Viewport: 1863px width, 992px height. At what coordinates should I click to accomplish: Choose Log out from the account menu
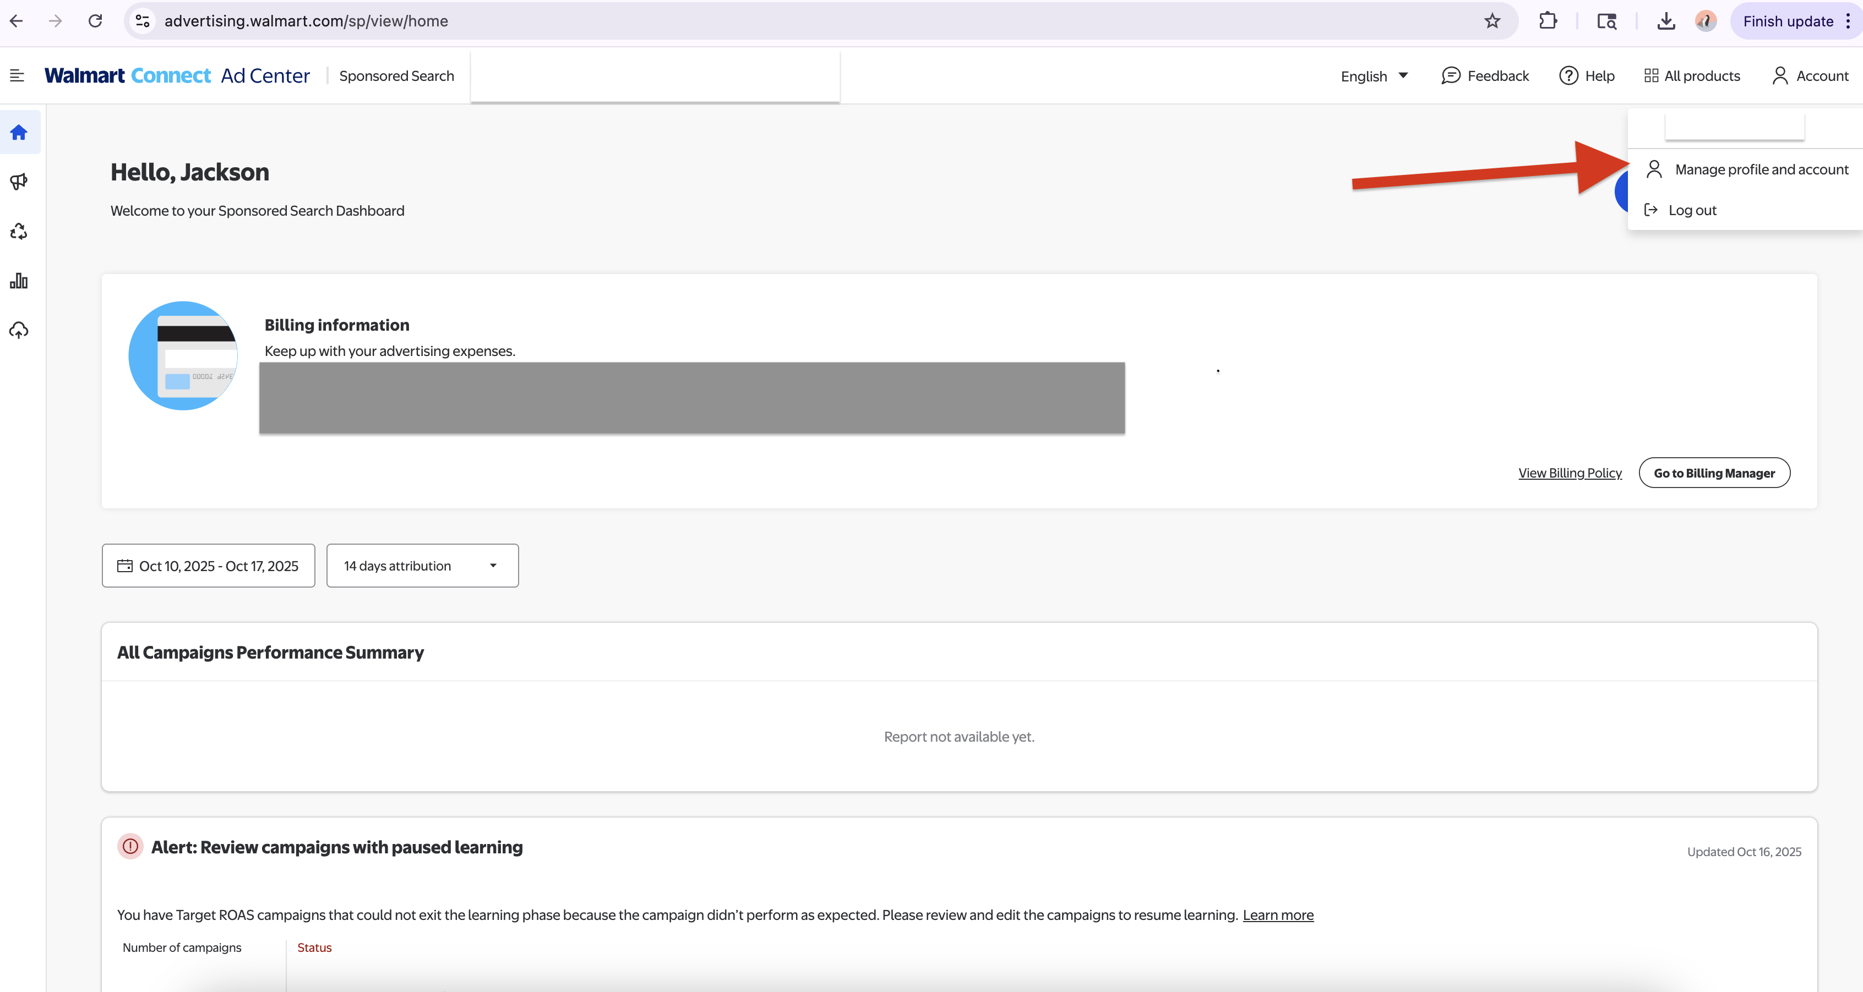coord(1692,210)
